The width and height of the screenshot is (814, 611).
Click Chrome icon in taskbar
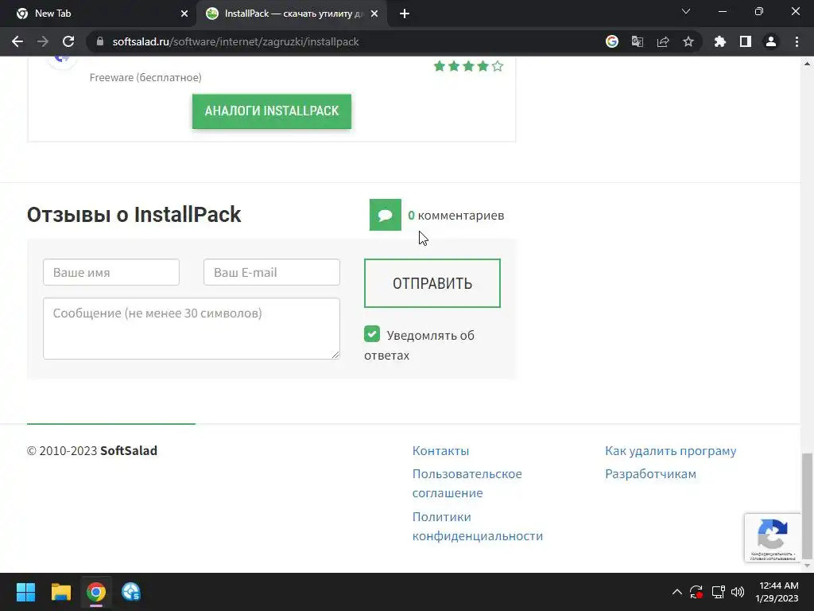tap(96, 592)
